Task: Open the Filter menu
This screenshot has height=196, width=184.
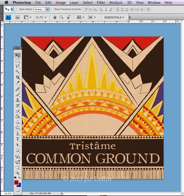Action: 101,2
